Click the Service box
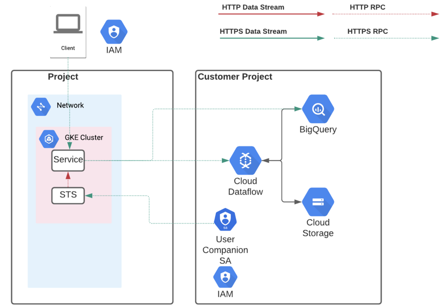442x308 pixels. tap(68, 160)
